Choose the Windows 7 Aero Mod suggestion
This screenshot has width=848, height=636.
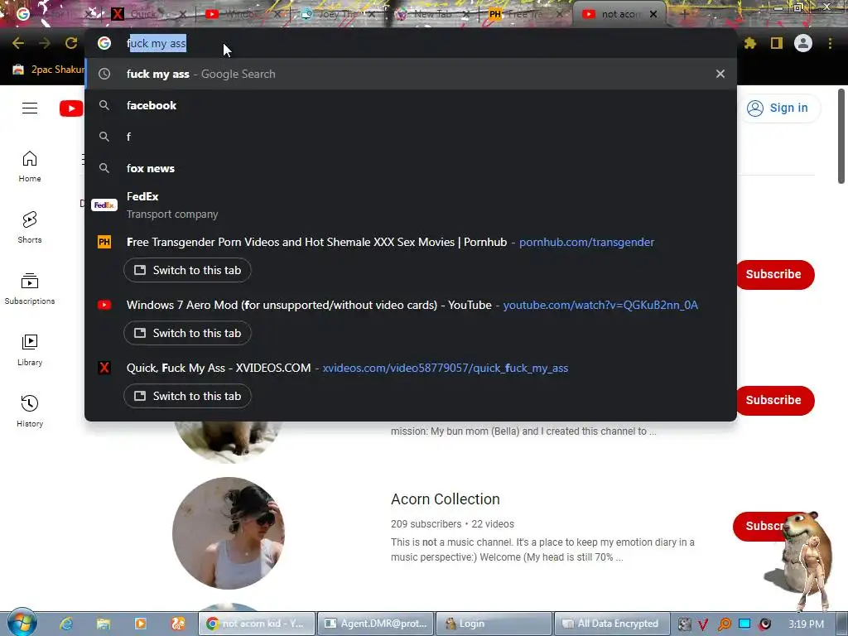[x=309, y=305]
